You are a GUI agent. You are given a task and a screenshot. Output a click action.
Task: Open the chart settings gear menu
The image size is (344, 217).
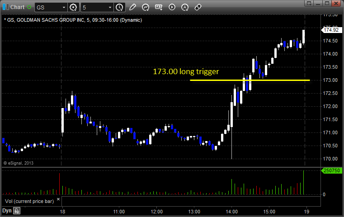click(x=73, y=7)
